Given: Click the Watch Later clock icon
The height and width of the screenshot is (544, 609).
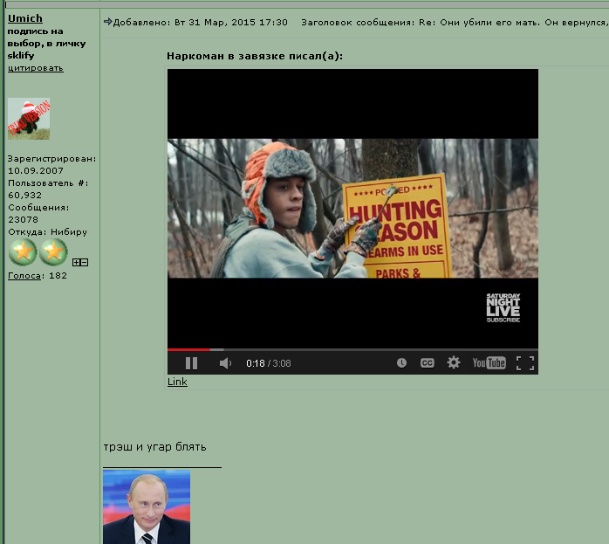Looking at the screenshot, I should click(401, 363).
